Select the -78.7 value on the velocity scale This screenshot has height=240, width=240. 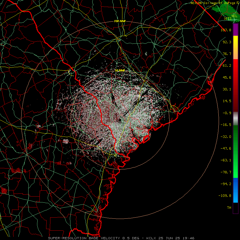[226, 172]
